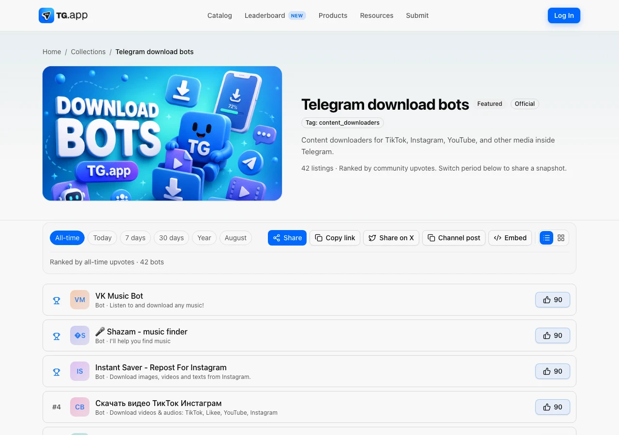Click the Shazam bot avatar icon
The height and width of the screenshot is (435, 619).
coord(80,335)
